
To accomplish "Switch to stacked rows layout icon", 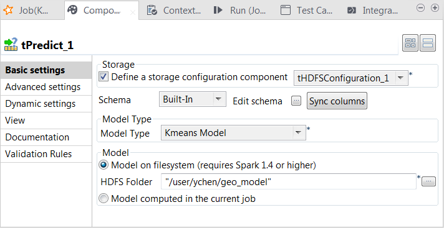I will tap(428, 43).
